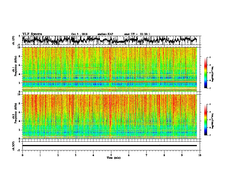
Task: Click the "ch.3(V)" axis label
Action: [x=14, y=146]
